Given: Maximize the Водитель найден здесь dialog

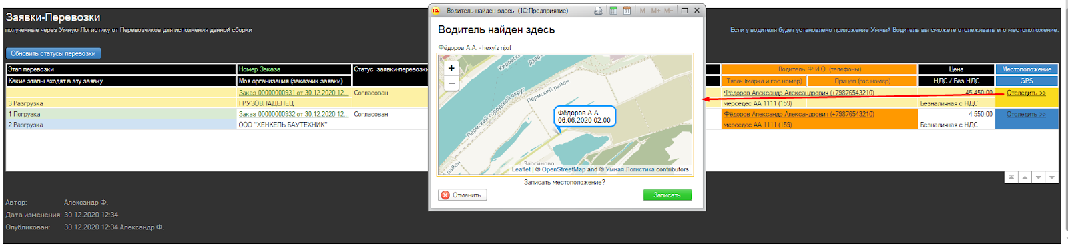Looking at the screenshot, I should click(x=684, y=11).
